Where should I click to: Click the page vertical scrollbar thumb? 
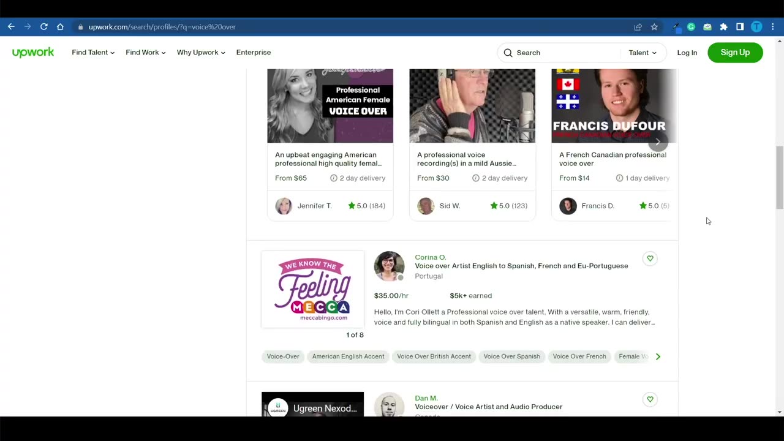[x=779, y=178]
